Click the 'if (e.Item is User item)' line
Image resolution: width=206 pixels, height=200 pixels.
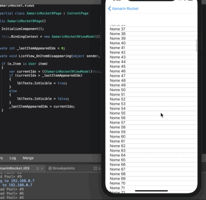[x=24, y=64]
